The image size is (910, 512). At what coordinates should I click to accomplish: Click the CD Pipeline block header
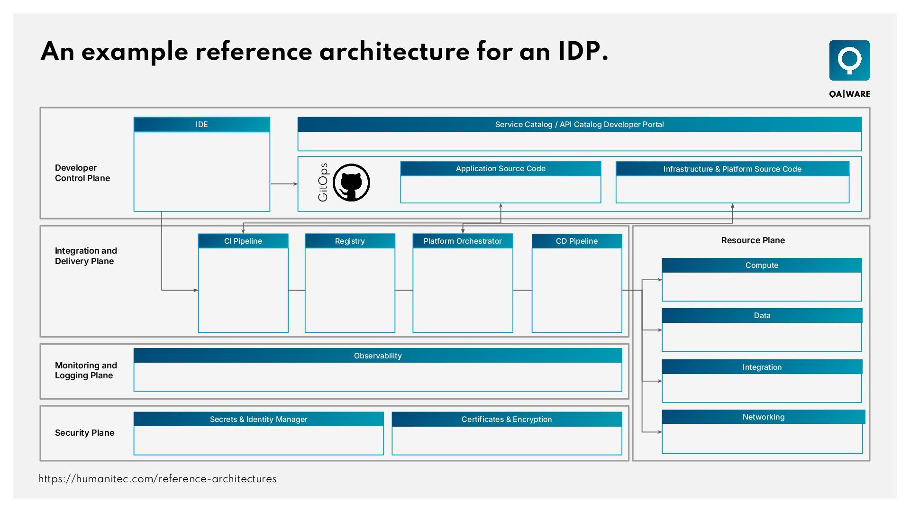[x=576, y=241]
